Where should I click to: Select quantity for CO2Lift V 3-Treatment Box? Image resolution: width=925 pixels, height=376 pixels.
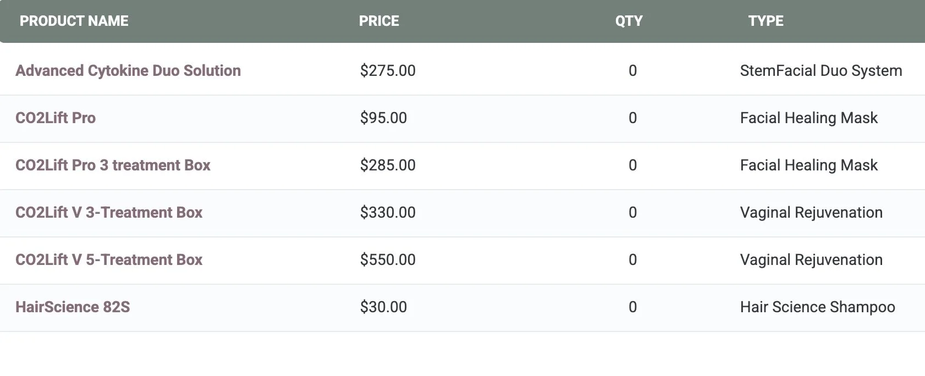[x=632, y=212]
